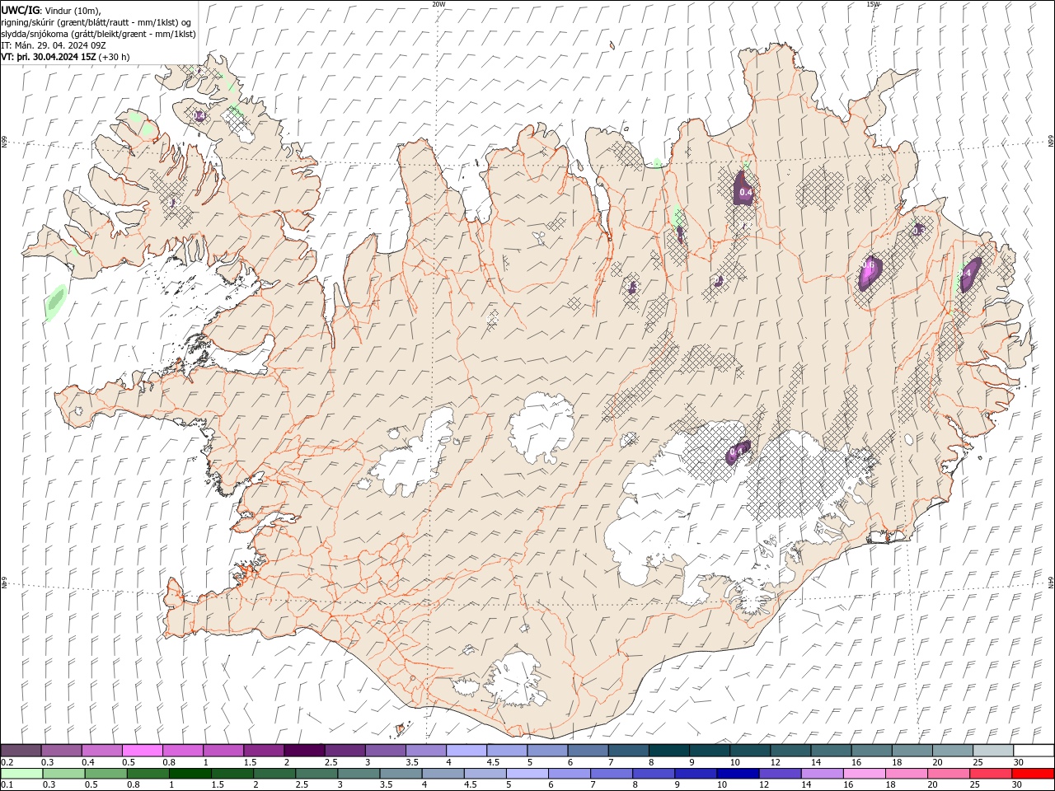Viewport: 1055px width, 791px height.
Task: Click the UWC/IG title text
Action: [x=21, y=10]
